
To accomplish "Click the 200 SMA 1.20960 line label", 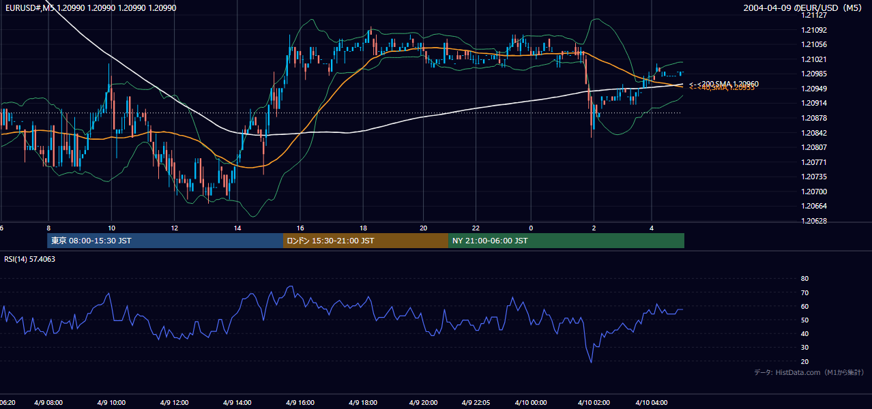I will [724, 84].
